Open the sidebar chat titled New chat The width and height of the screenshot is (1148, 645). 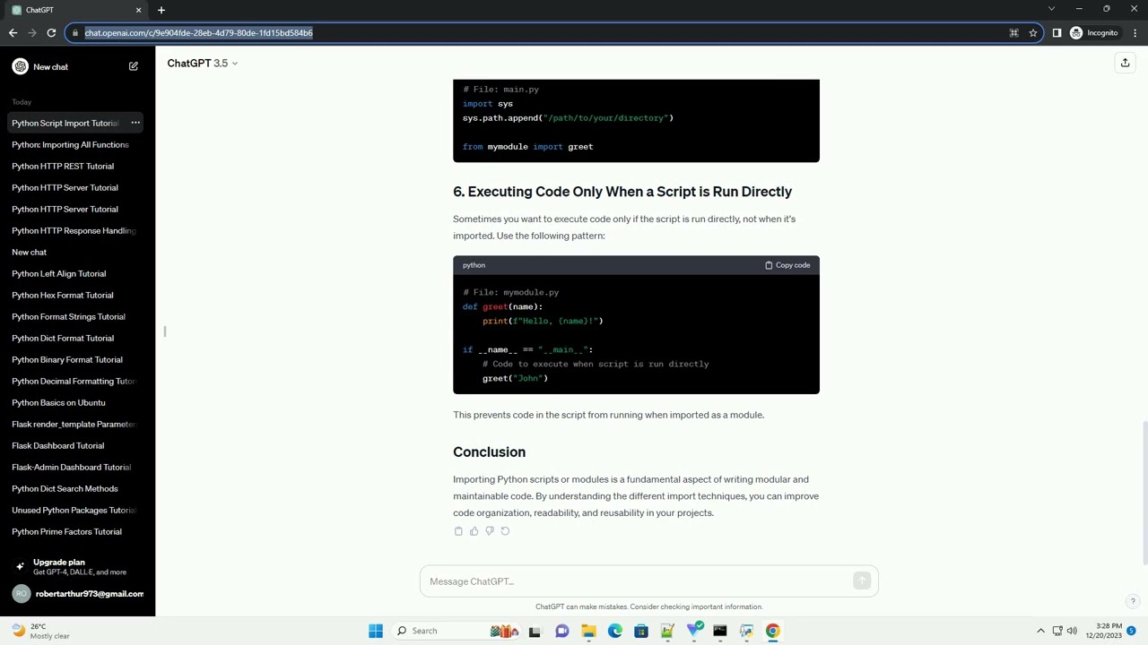tap(29, 252)
